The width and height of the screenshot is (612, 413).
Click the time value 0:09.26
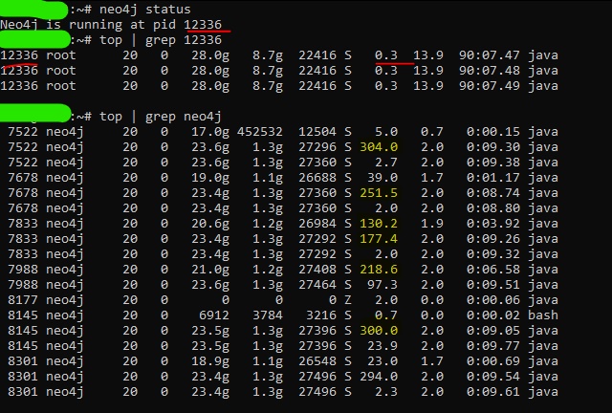pos(493,238)
